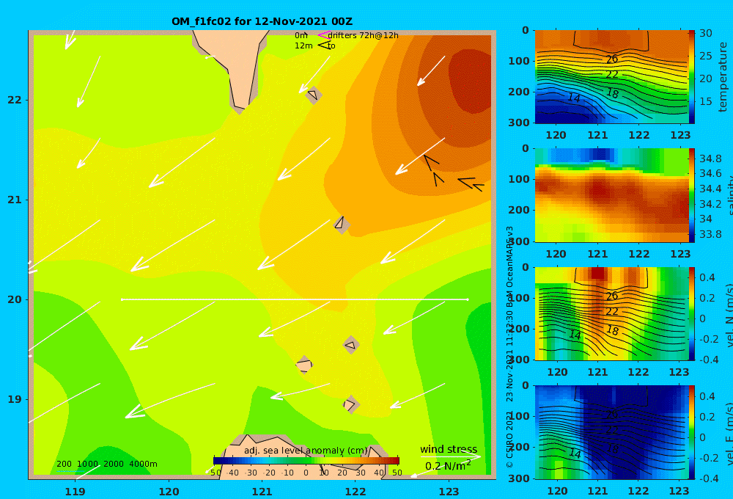Image resolution: width=733 pixels, height=499 pixels.
Task: Click the vertical CSIRO BoM OceanMAPS v3 credit
Action: (x=509, y=346)
